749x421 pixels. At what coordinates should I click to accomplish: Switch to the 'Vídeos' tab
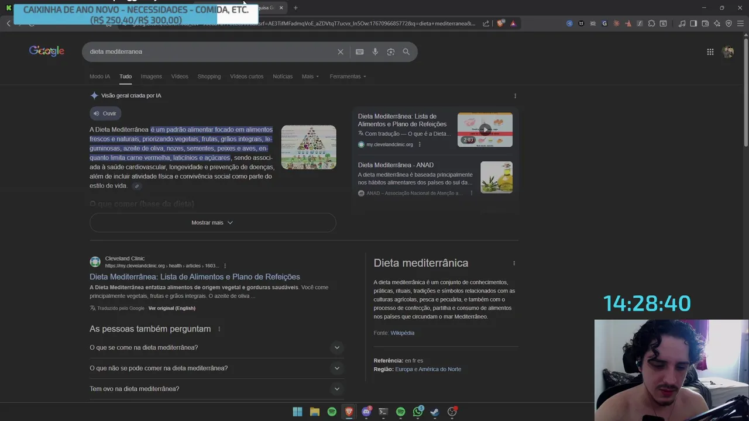tap(180, 77)
